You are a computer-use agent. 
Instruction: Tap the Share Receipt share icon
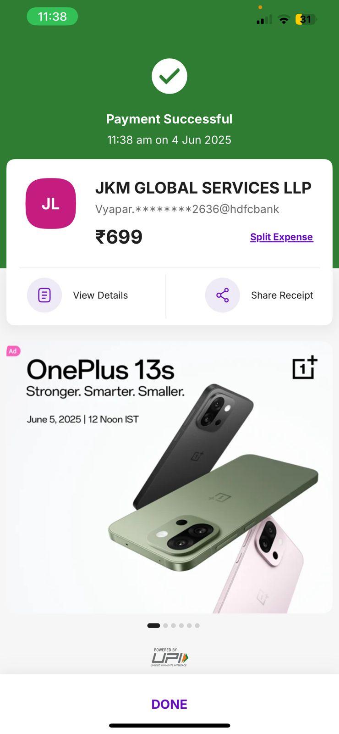tap(223, 295)
